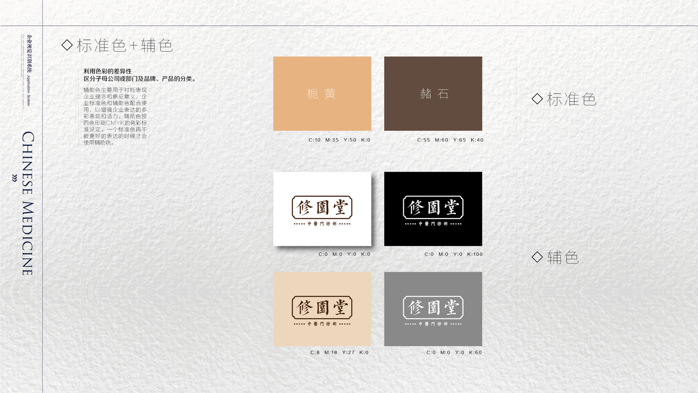Click the 辅助色主要用于衬托表现 paragraph
698x393 pixels.
[x=115, y=116]
